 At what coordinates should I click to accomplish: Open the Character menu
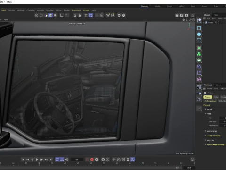[x=31, y=10]
